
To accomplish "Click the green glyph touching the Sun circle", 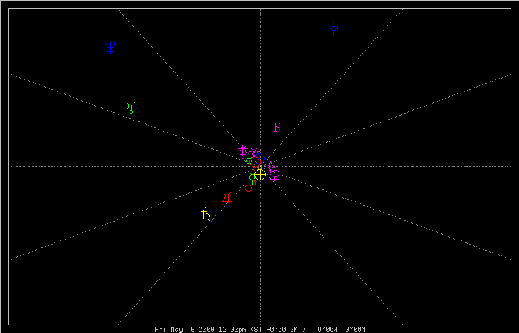I will pyautogui.click(x=249, y=164).
